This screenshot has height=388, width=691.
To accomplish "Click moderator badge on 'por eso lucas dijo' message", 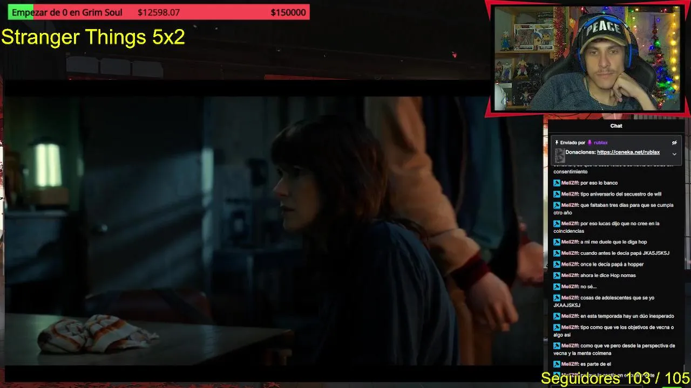I will click(557, 224).
